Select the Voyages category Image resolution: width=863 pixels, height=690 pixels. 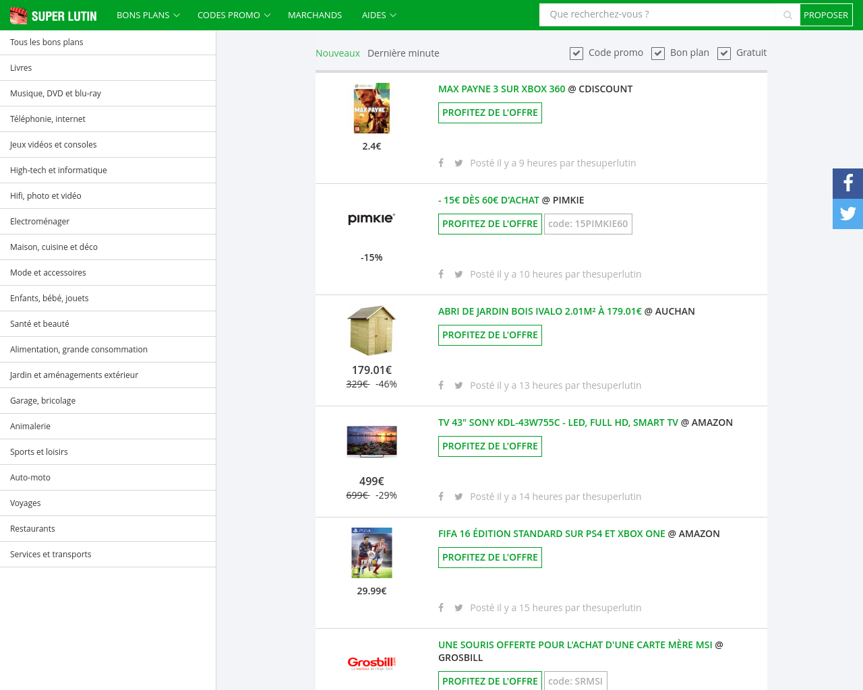click(108, 503)
